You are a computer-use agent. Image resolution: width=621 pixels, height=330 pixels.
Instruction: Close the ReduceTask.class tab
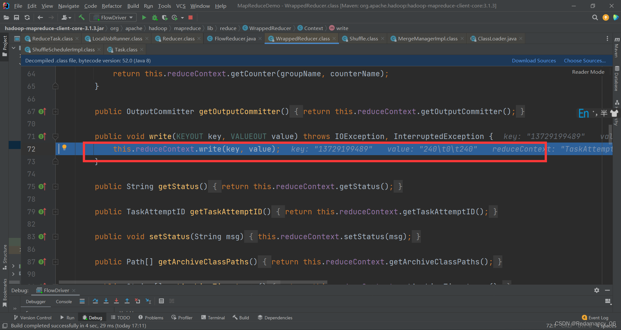point(77,38)
